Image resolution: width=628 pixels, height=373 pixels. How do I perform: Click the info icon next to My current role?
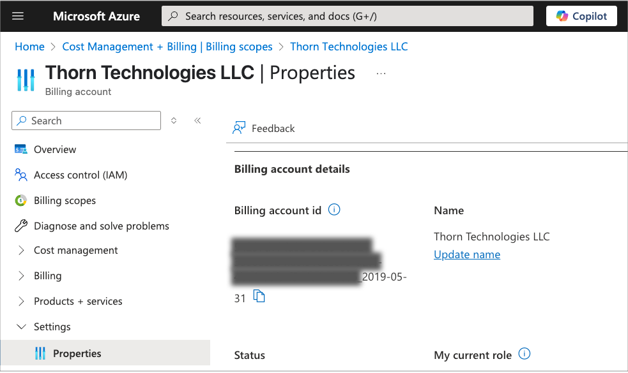(524, 353)
